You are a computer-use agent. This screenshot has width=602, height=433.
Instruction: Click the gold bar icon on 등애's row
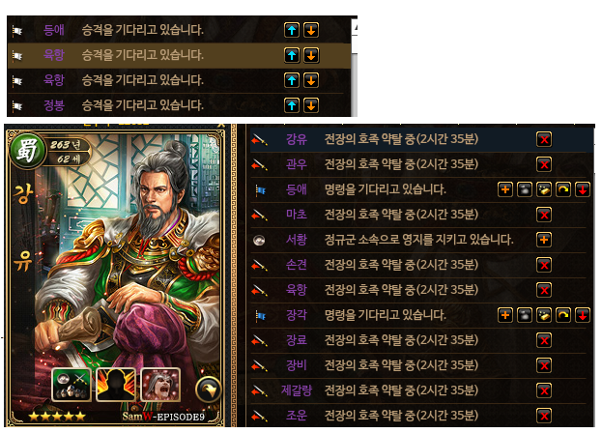(544, 189)
